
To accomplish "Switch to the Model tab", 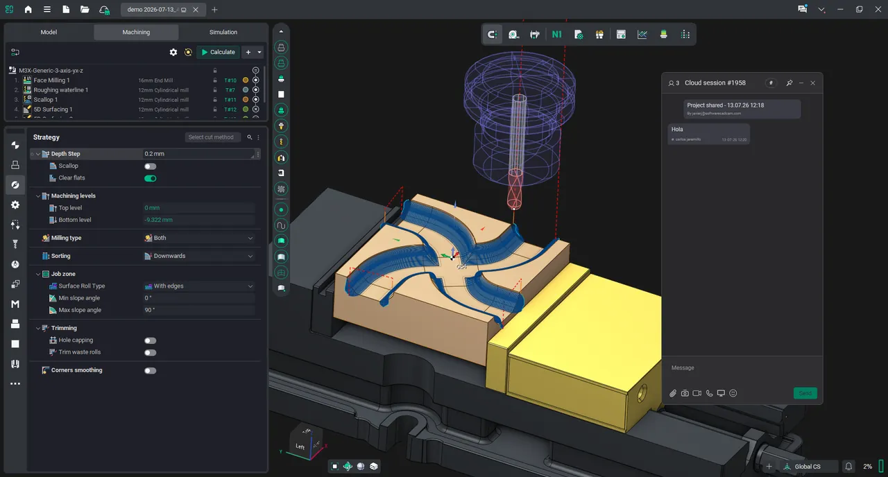I will pos(49,32).
